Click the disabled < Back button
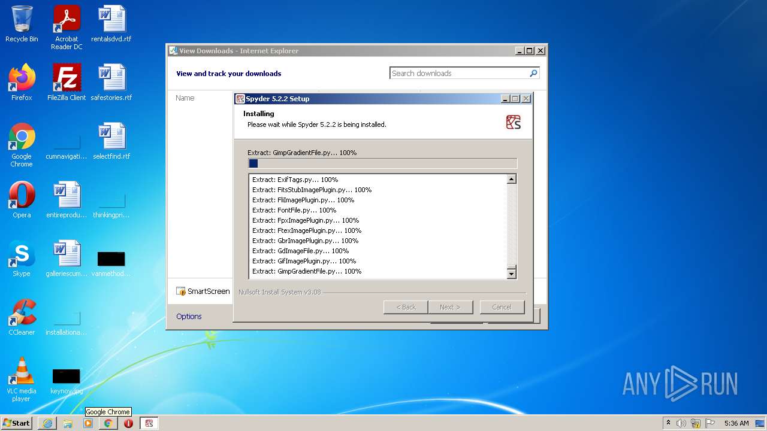This screenshot has height=431, width=767. 406,307
